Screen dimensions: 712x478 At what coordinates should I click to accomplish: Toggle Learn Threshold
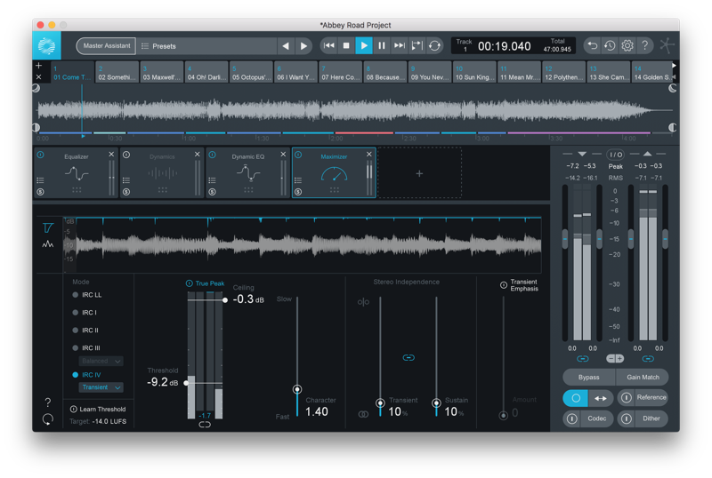pos(98,409)
